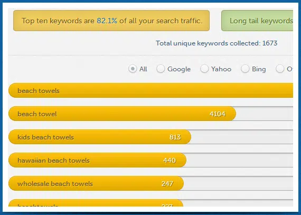Click the gray track beside beach towel bar
The image size is (301, 215).
click(265, 114)
